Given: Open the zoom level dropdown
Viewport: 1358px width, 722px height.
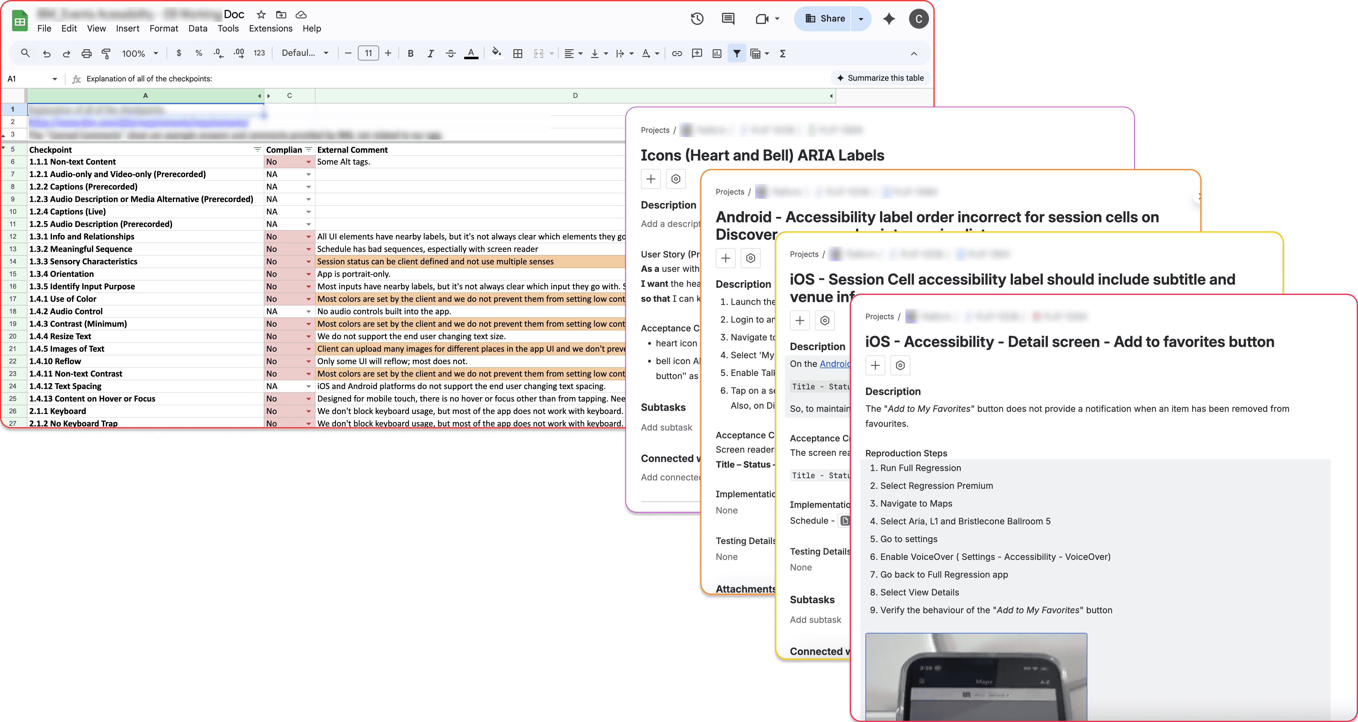Looking at the screenshot, I should pos(139,53).
